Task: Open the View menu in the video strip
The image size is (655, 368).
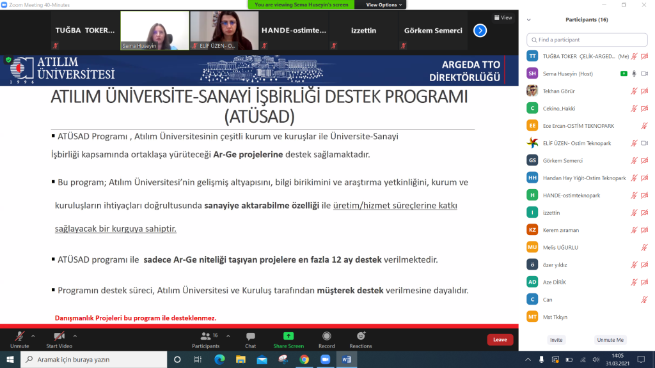Action: coord(503,17)
